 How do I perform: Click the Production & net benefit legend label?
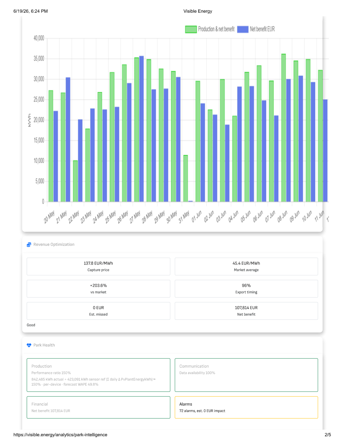click(216, 29)
